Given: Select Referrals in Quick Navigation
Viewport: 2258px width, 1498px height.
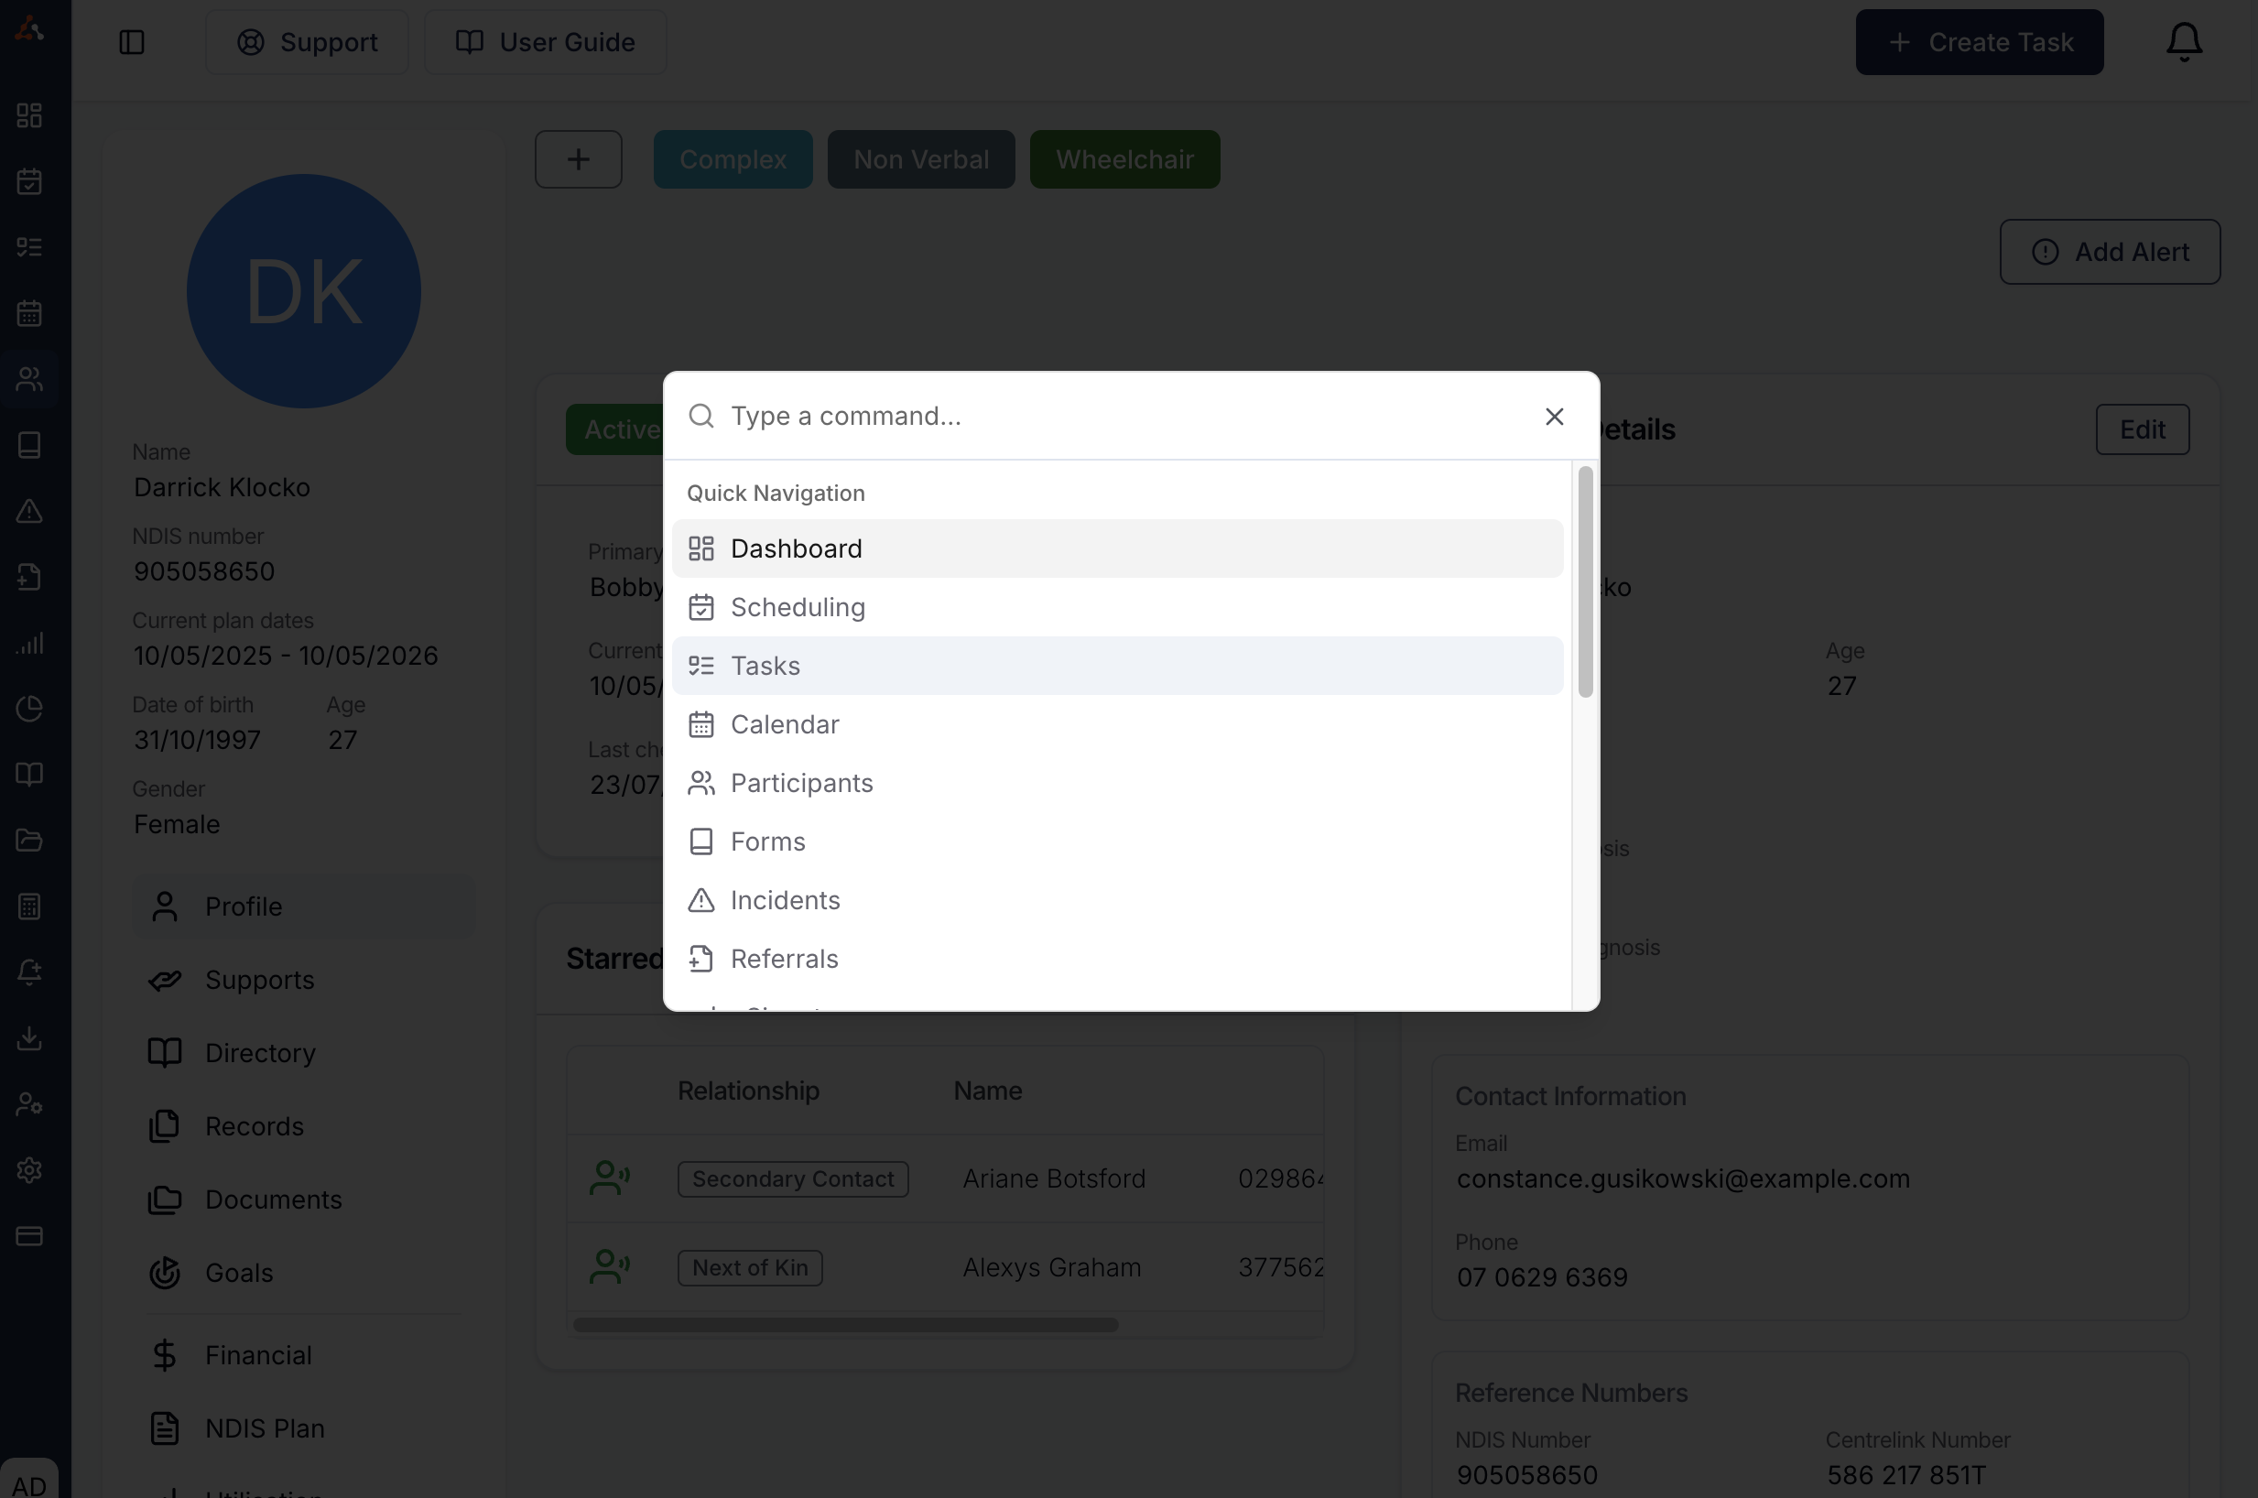Looking at the screenshot, I should coord(1117,960).
